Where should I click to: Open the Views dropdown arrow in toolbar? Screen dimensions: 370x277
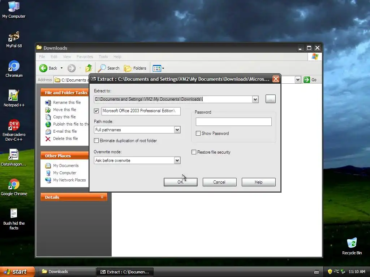163,68
